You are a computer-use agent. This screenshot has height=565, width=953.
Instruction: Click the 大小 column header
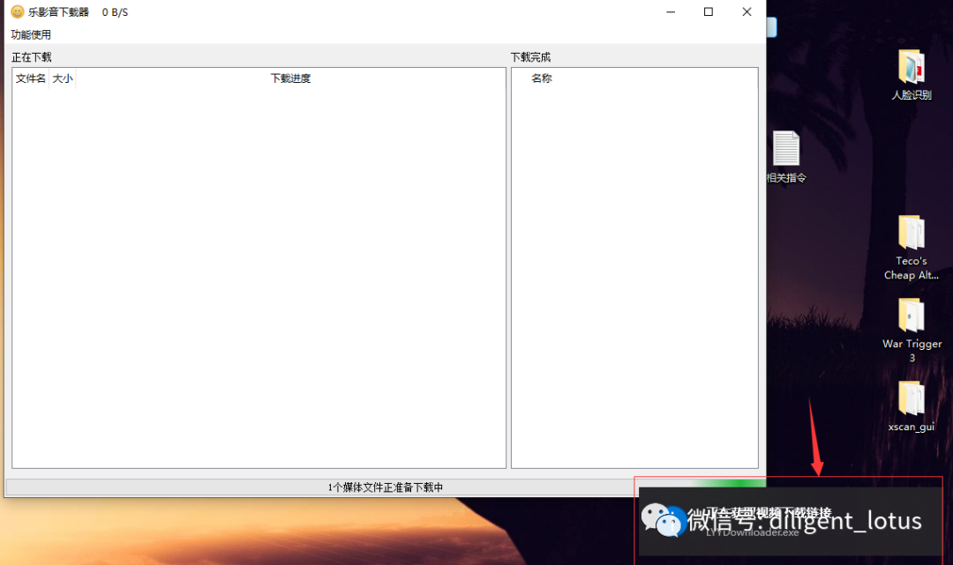coord(63,78)
